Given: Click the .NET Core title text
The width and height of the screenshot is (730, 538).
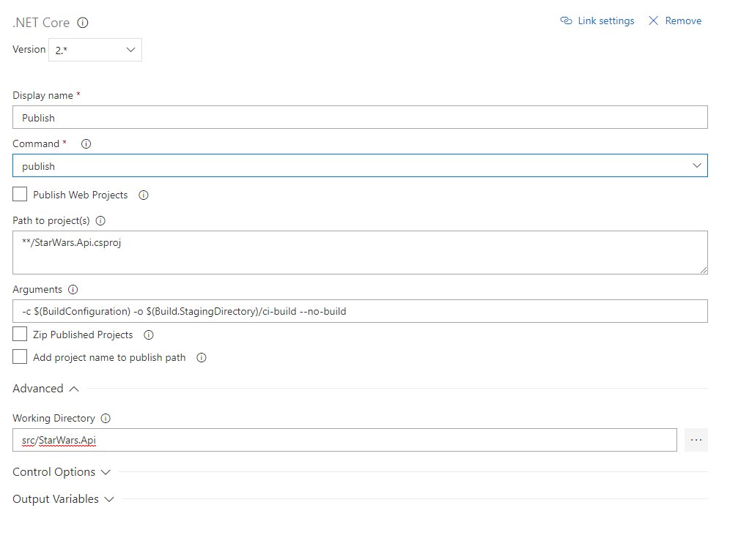Looking at the screenshot, I should [x=41, y=23].
